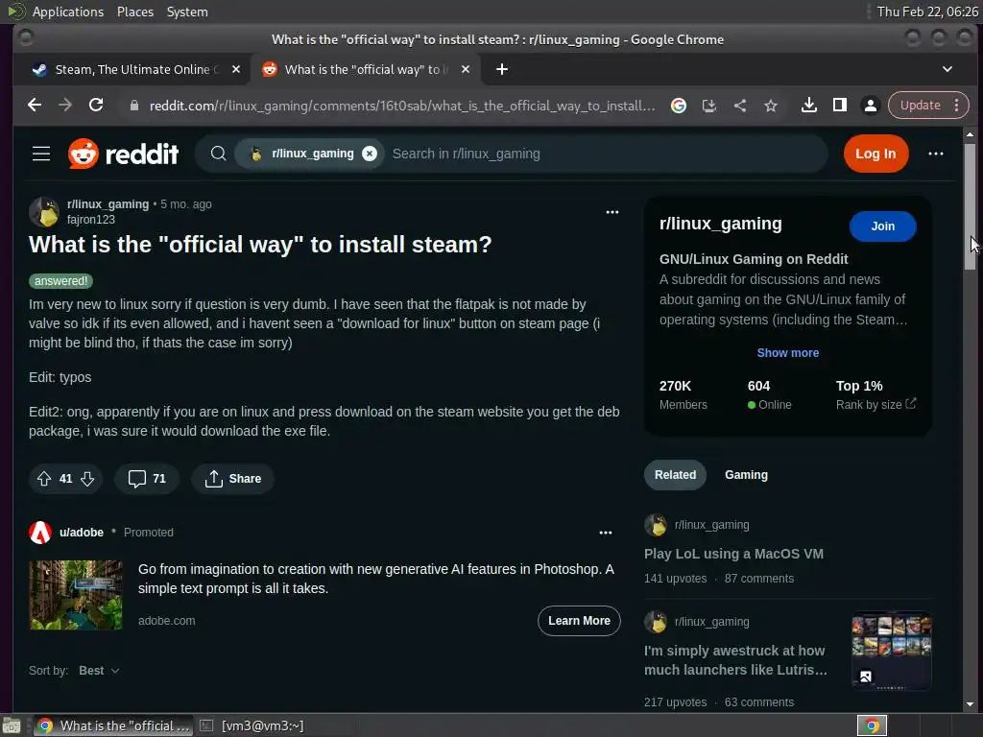
Task: Select the Gaming tab
Action: click(x=746, y=475)
